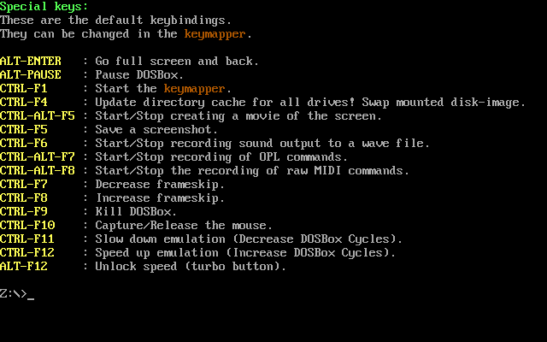Screen dimensions: 547x342
Task: Select the CTRL-F10 key label
Action: [27, 225]
